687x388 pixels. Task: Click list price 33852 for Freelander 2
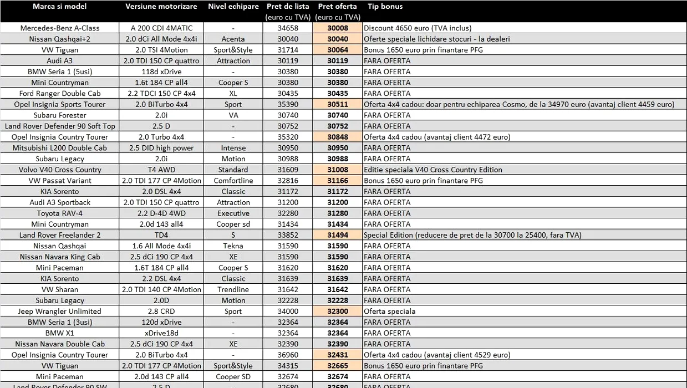pyautogui.click(x=288, y=235)
